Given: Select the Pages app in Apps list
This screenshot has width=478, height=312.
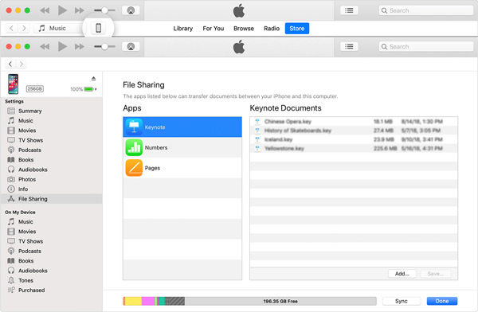Looking at the screenshot, I should coord(182,168).
